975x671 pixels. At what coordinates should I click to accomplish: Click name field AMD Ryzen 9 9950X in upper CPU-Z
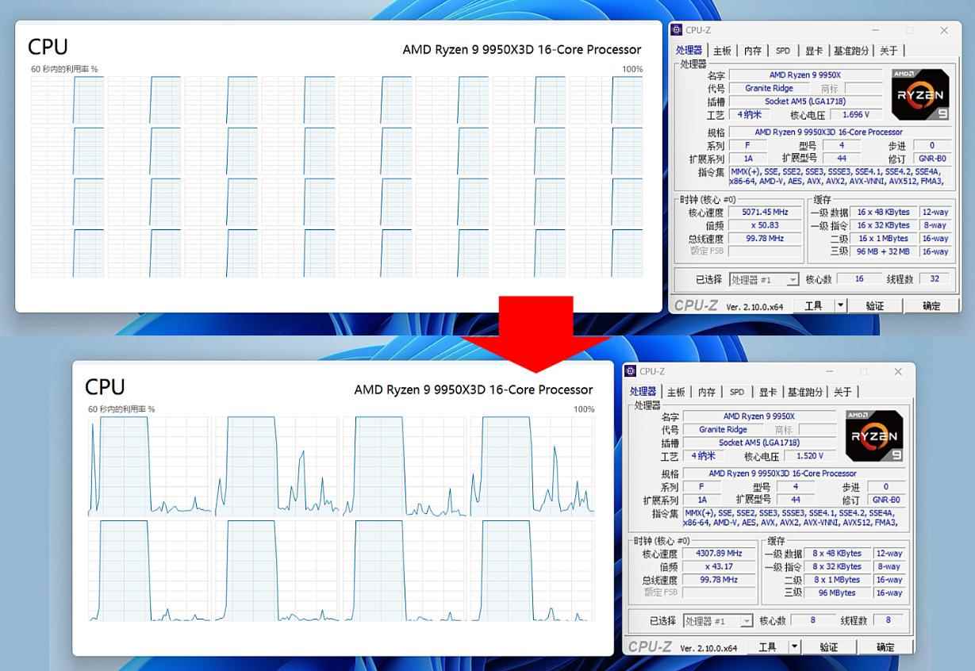(x=805, y=75)
